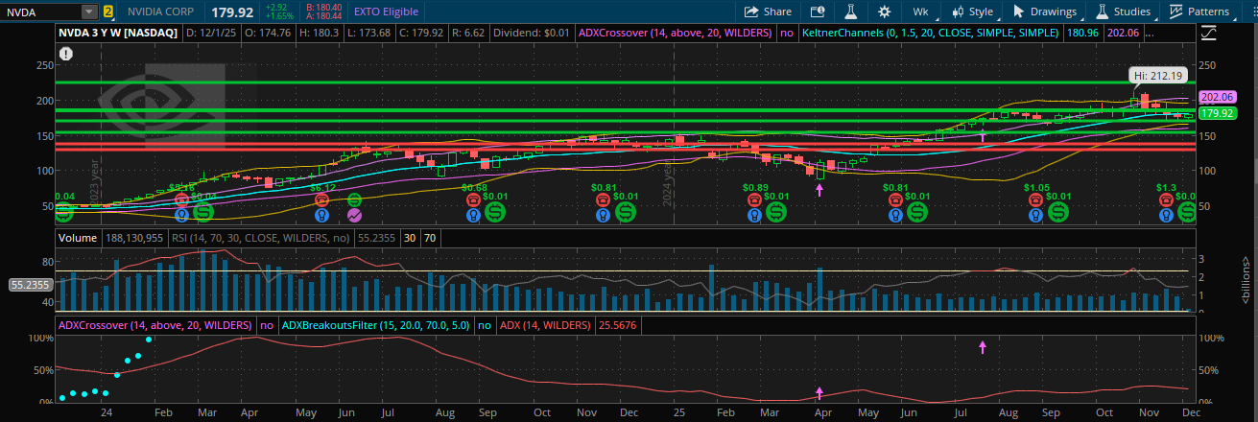This screenshot has width=1258, height=422.
Task: Click the RSI (14, 70, 30, CLOSE, WILDERS, no) label
Action: (259, 237)
